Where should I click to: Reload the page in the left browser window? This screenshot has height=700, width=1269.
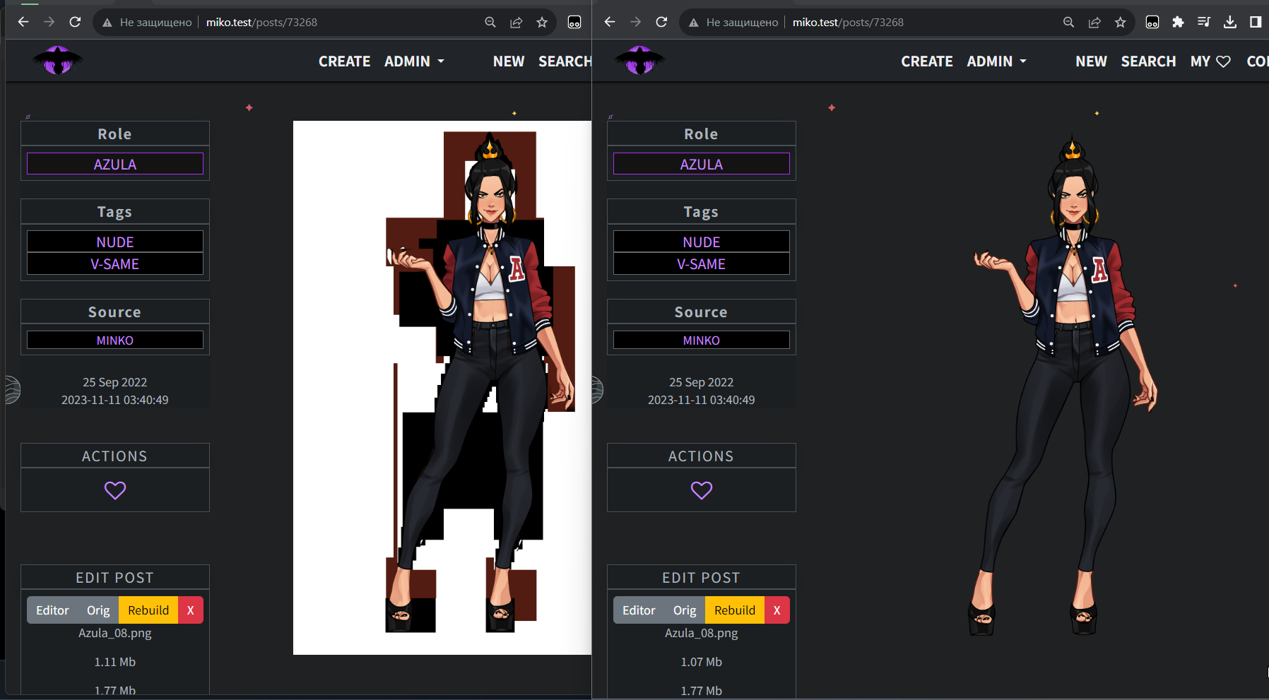(x=75, y=22)
